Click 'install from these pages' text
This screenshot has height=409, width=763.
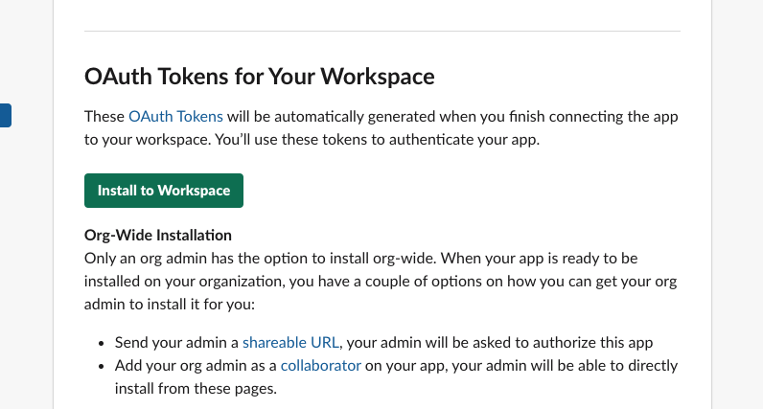(x=196, y=389)
